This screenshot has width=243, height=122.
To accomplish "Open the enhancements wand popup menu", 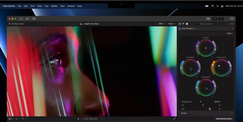I will coord(17,119).
